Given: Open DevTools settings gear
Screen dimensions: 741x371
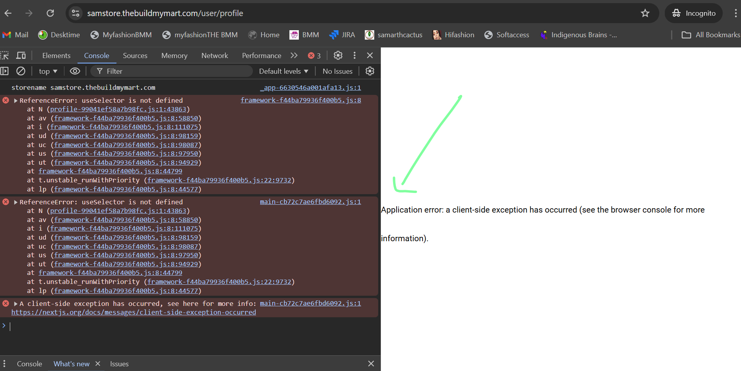Looking at the screenshot, I should click(x=338, y=56).
